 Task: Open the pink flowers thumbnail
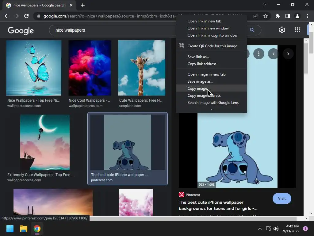136,203
